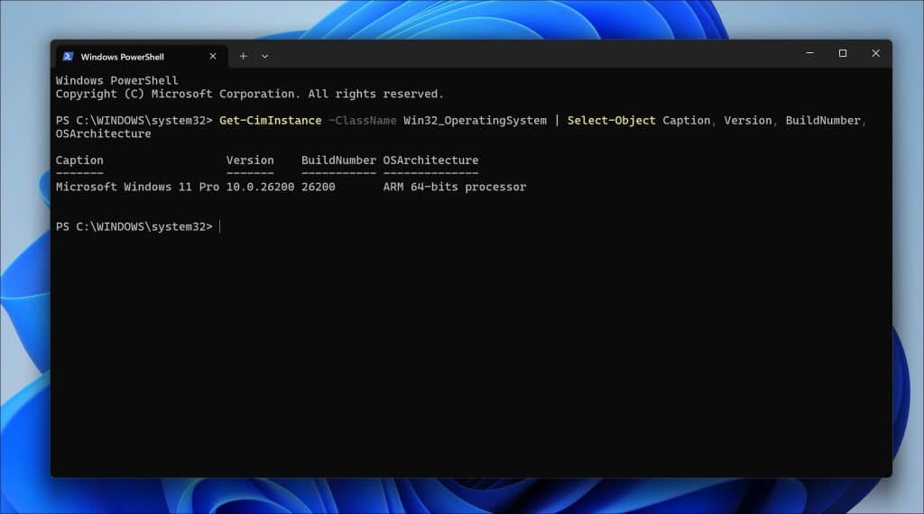Click the last PS C:\WINDOWS\system32> prompt
924x514 pixels.
click(x=134, y=226)
